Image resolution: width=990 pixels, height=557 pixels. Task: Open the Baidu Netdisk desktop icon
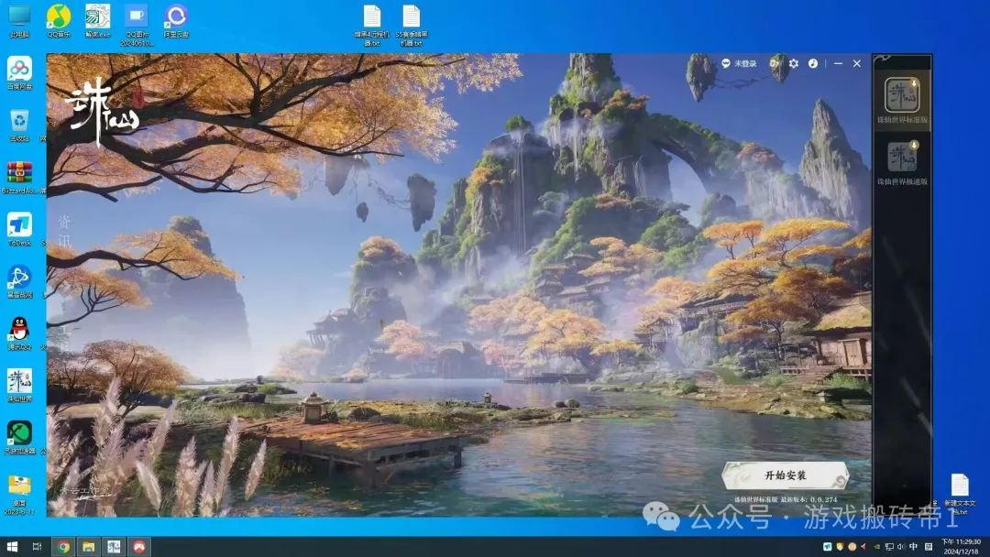point(19,73)
